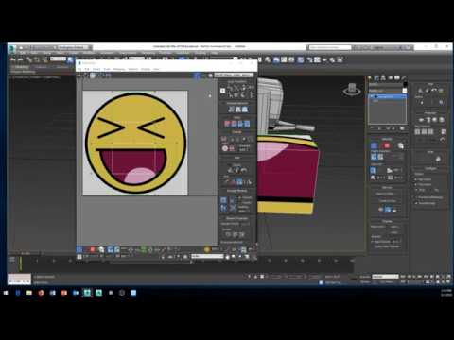Select highlighted Unwrap UVW entry in modifier stack

click(388, 97)
